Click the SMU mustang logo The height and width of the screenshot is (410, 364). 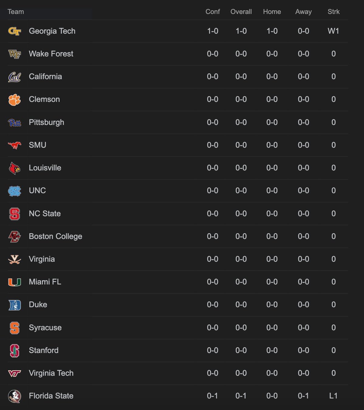(x=15, y=145)
